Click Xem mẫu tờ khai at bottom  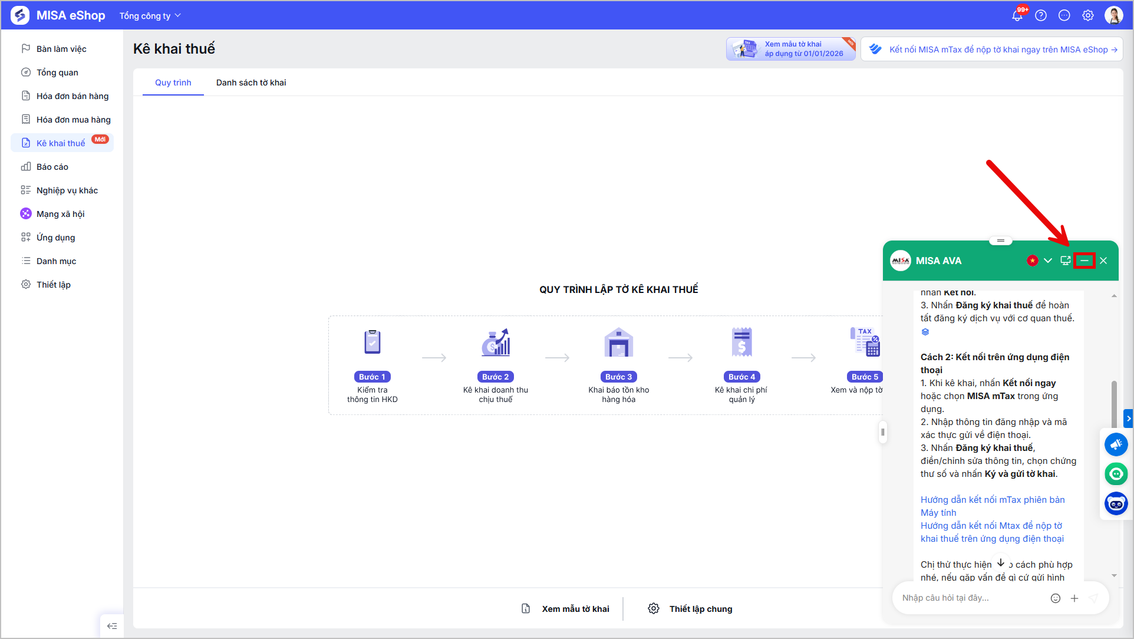[x=565, y=609]
